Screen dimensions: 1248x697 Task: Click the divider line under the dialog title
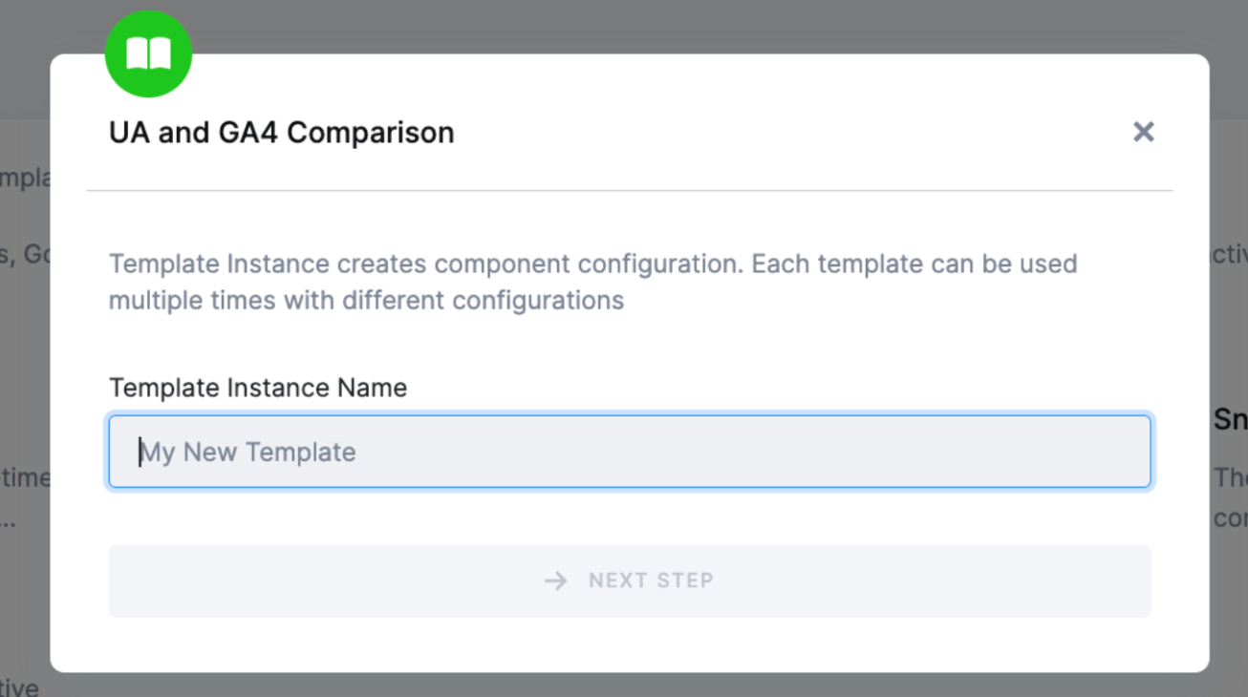point(629,191)
